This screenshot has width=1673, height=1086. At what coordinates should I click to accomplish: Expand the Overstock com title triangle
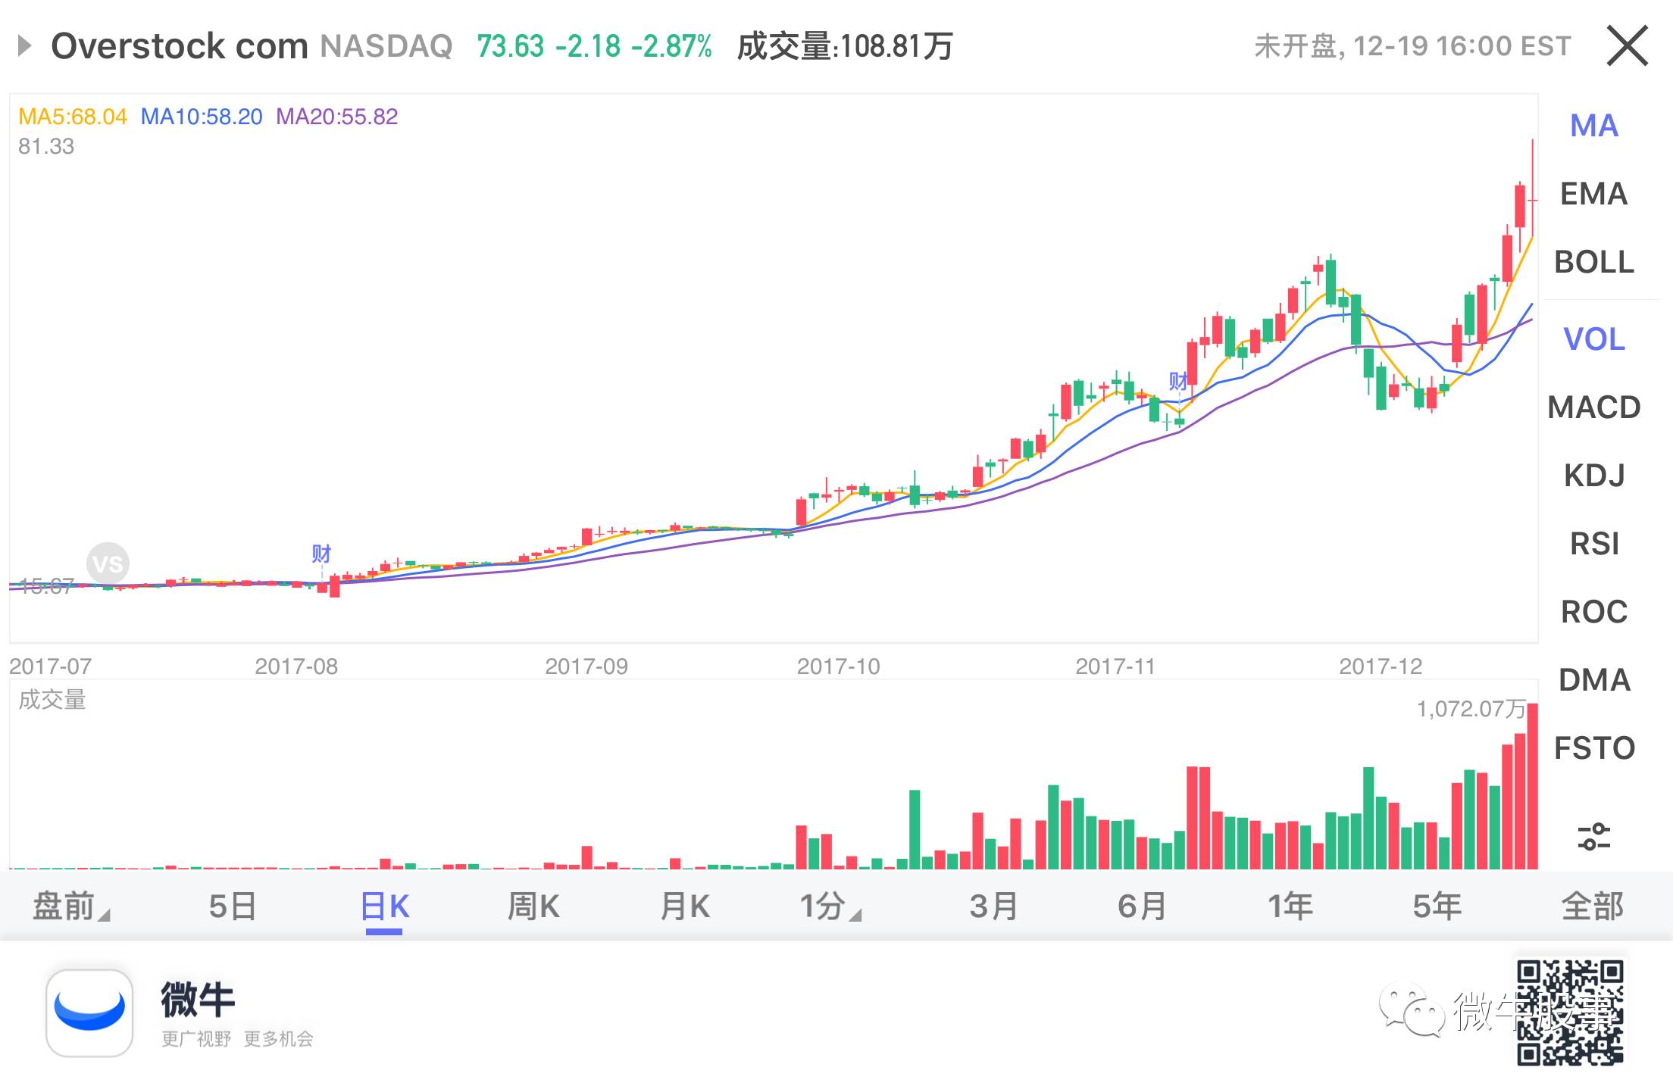[24, 46]
